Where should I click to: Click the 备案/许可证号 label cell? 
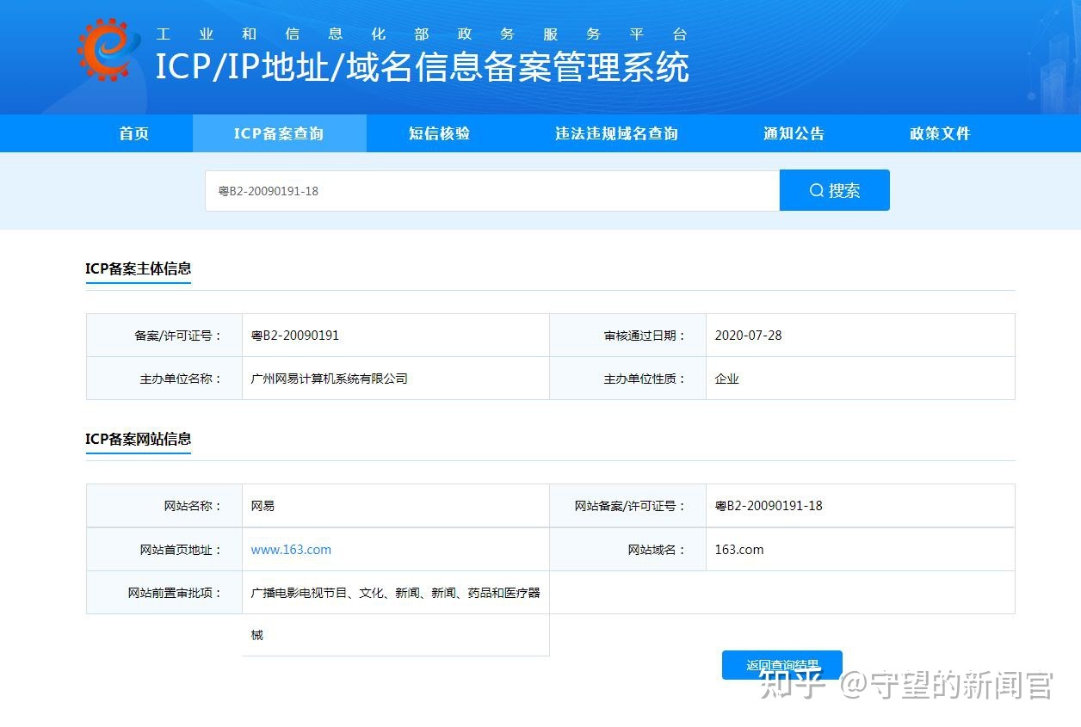164,336
